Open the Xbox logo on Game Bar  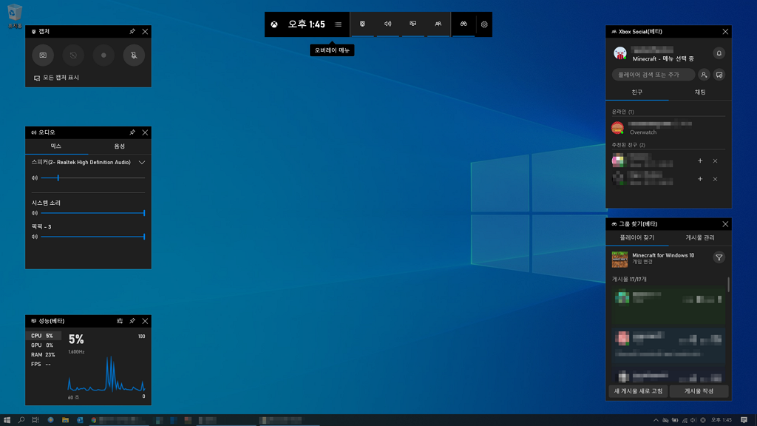click(274, 24)
